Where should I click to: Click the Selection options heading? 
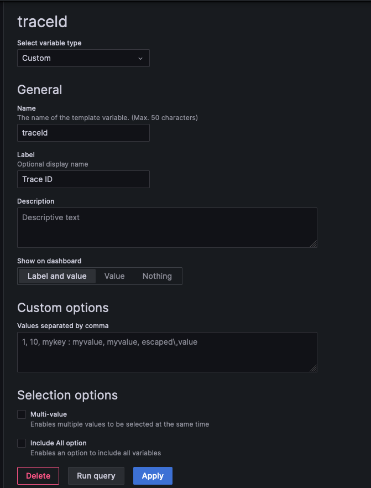point(67,395)
